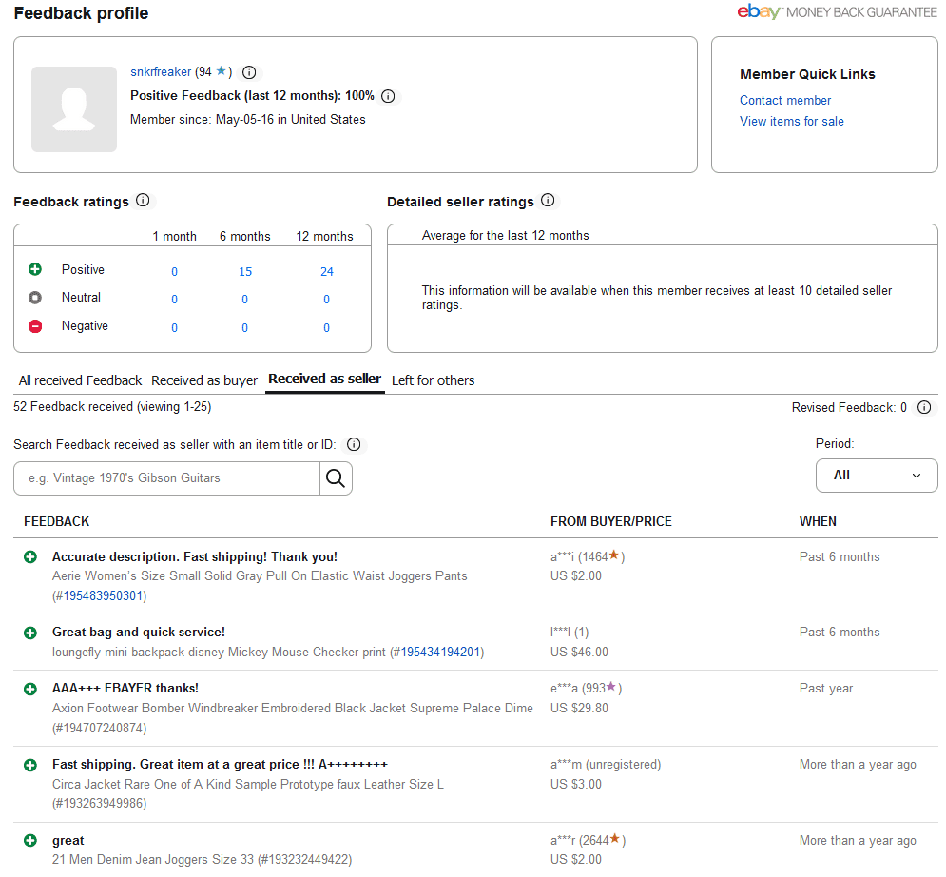Click View items for sale link
This screenshot has width=946, height=877.
(792, 122)
